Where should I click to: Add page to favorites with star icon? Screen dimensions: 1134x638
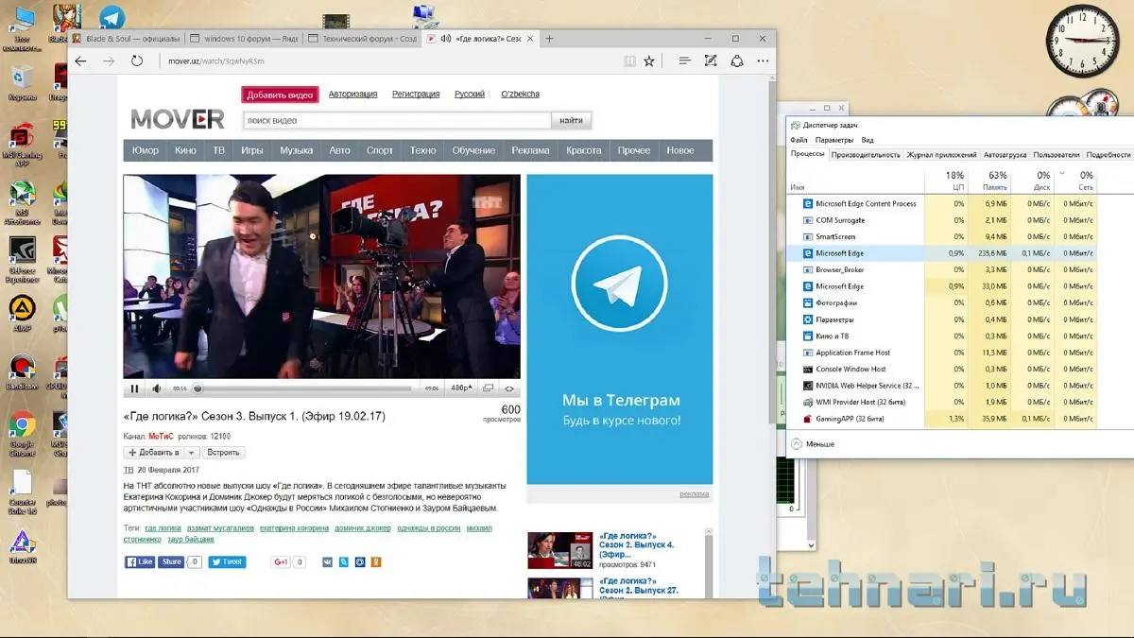coord(649,60)
